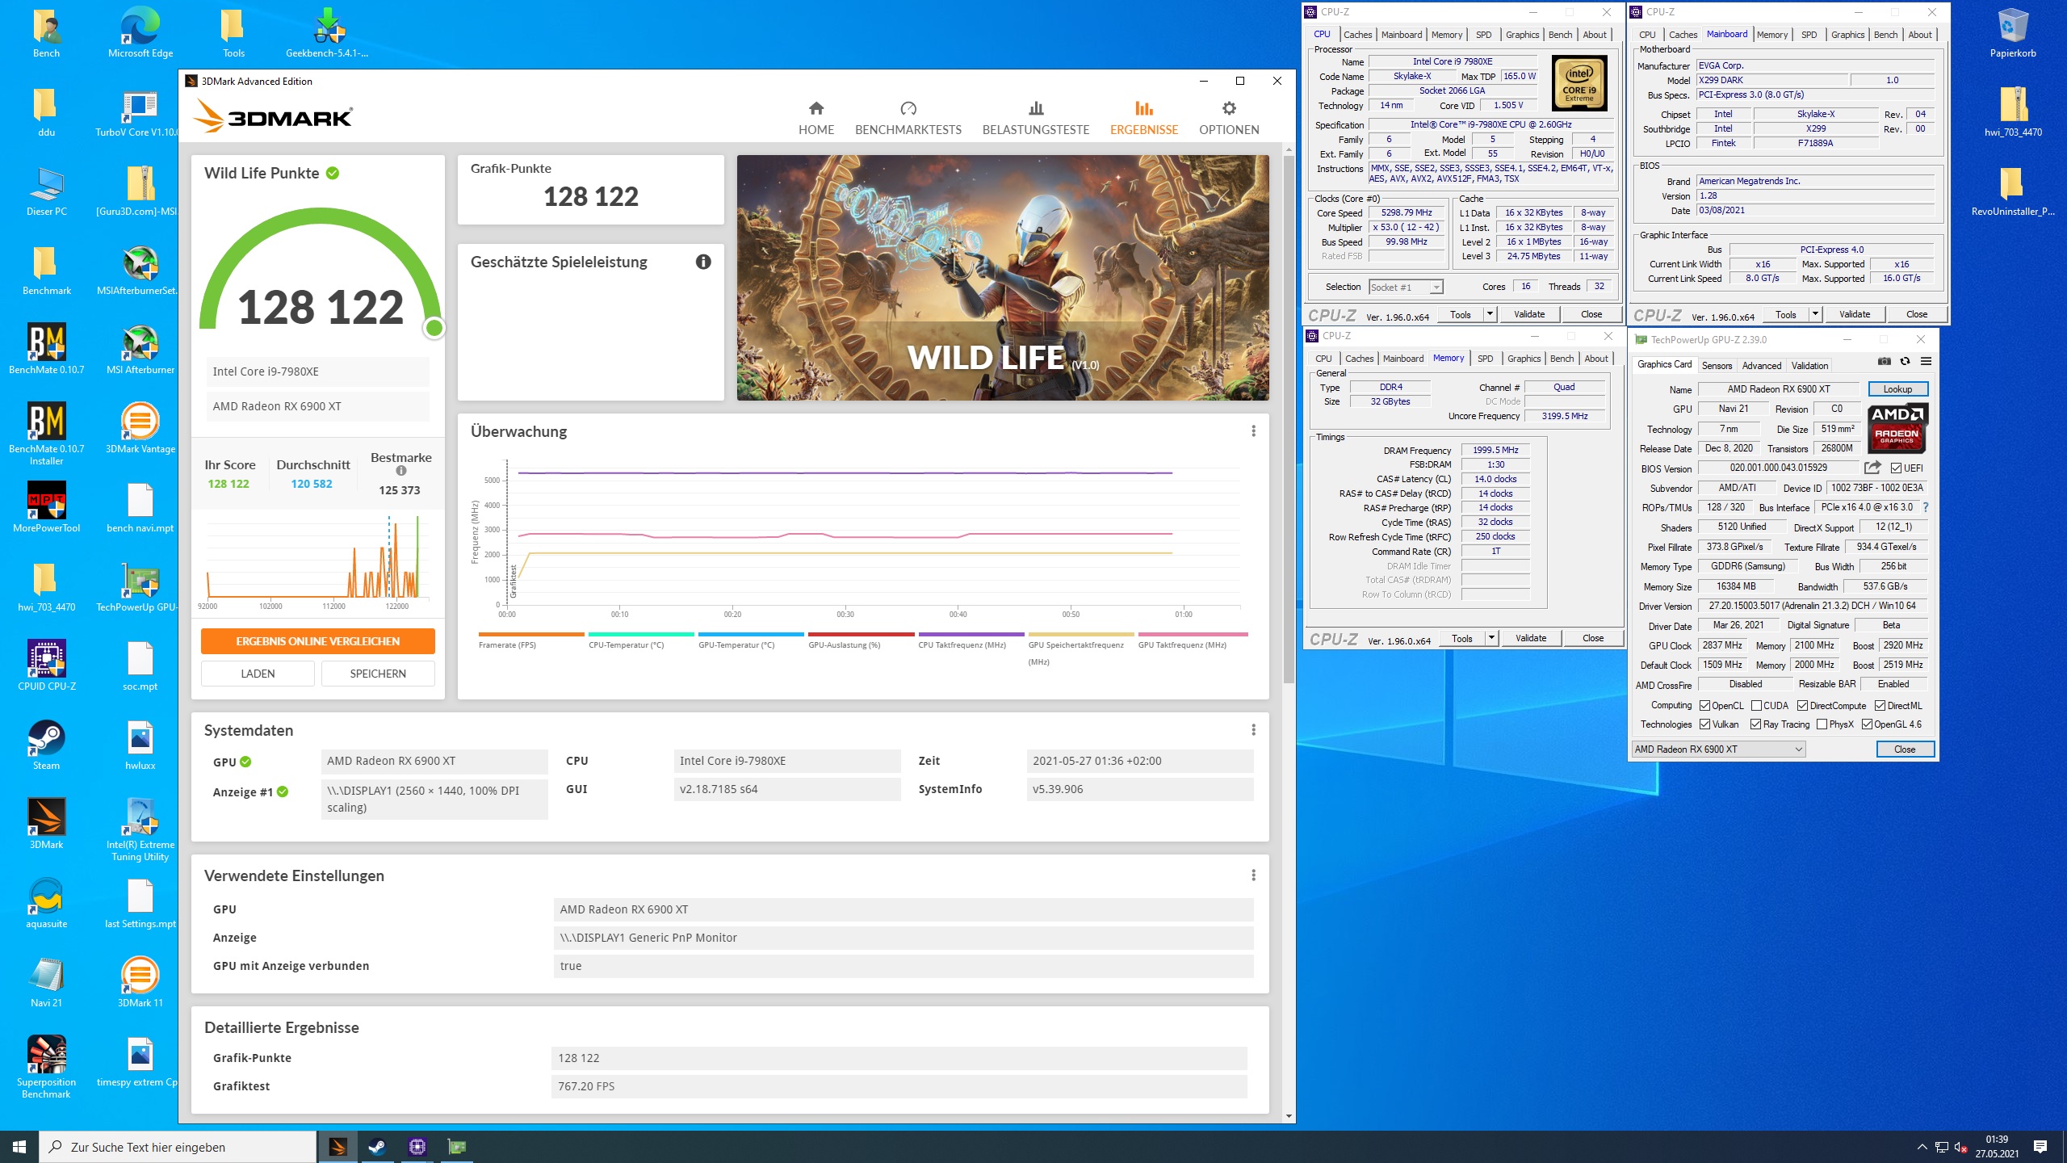Viewport: 2067px width, 1163px height.
Task: Toggle PhysX checkbox in GPU-Z
Action: [1822, 724]
